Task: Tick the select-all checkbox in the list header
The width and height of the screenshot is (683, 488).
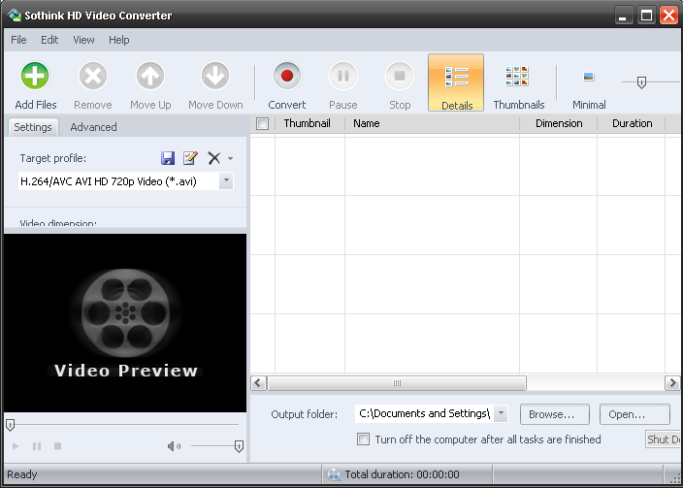Action: pyautogui.click(x=262, y=124)
